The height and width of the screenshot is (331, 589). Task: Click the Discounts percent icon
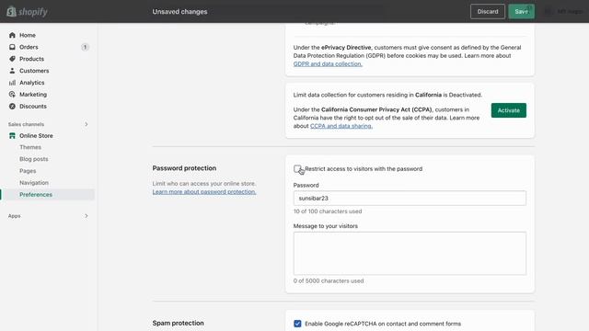12,107
